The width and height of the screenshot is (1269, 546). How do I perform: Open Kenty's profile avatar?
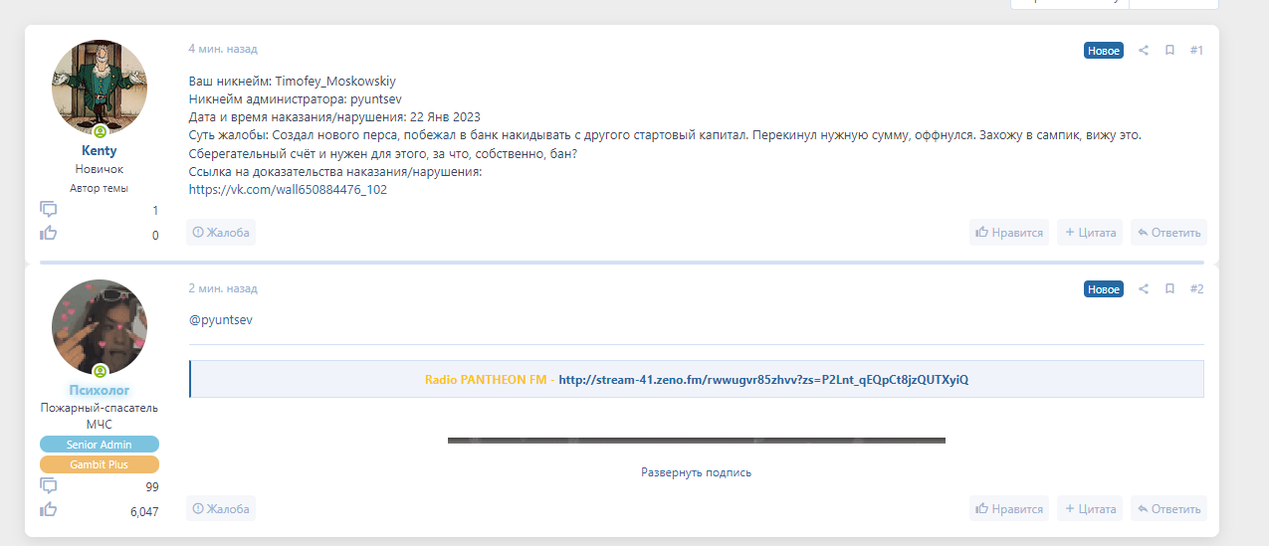point(100,89)
